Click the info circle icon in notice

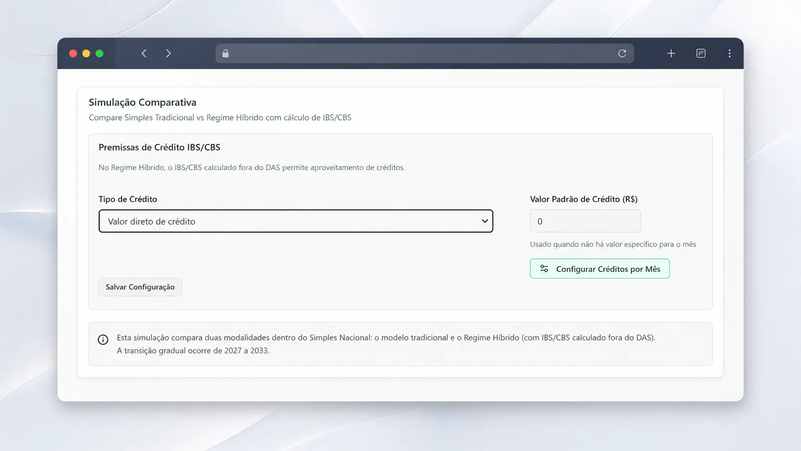pyautogui.click(x=103, y=339)
